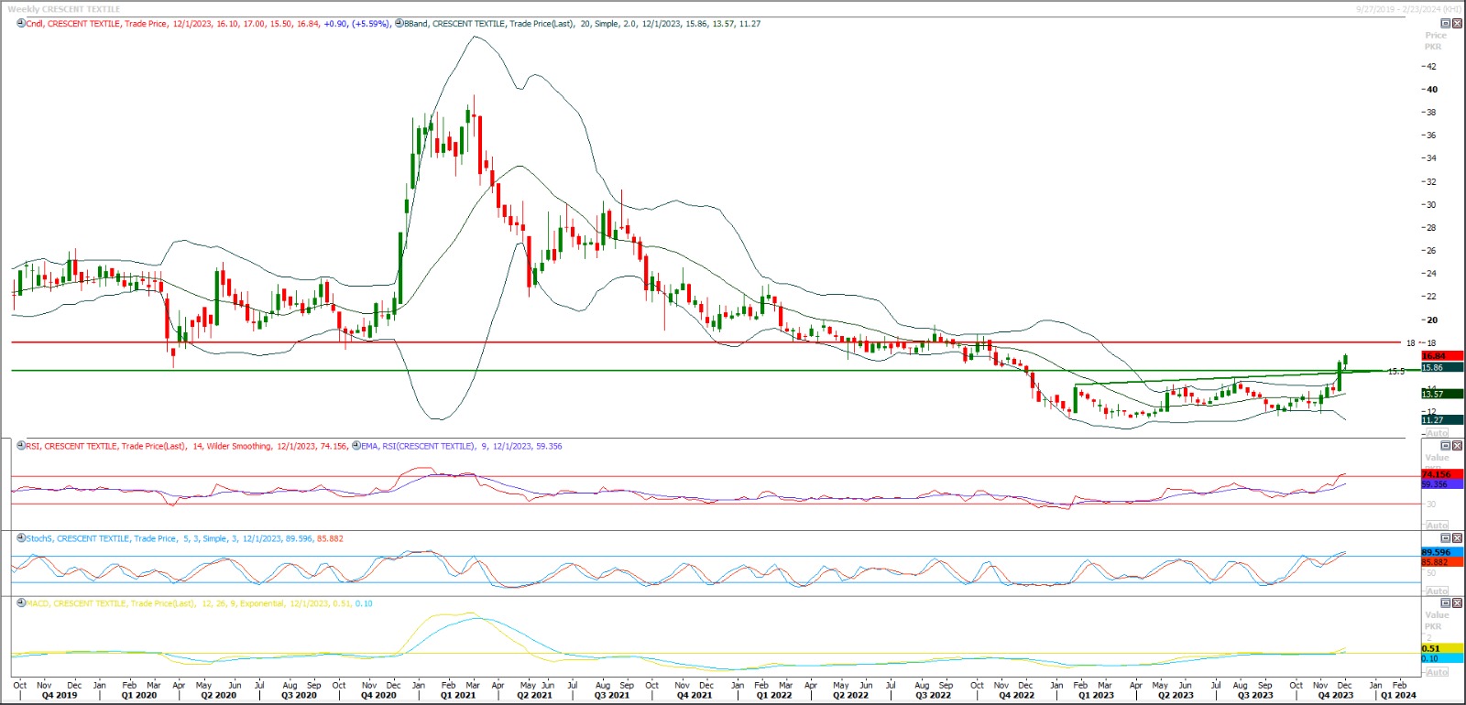Close the Stochastic indicator pane
Screen dimensions: 1466x705
[x=1457, y=538]
